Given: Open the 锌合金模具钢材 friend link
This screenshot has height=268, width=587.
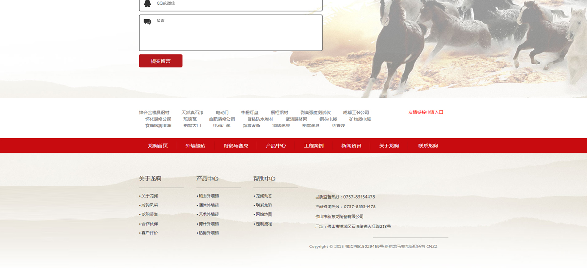Looking at the screenshot, I should tap(154, 113).
